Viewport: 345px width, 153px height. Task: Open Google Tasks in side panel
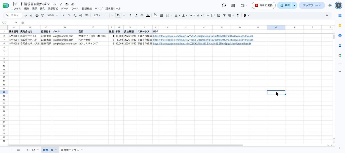(340, 36)
